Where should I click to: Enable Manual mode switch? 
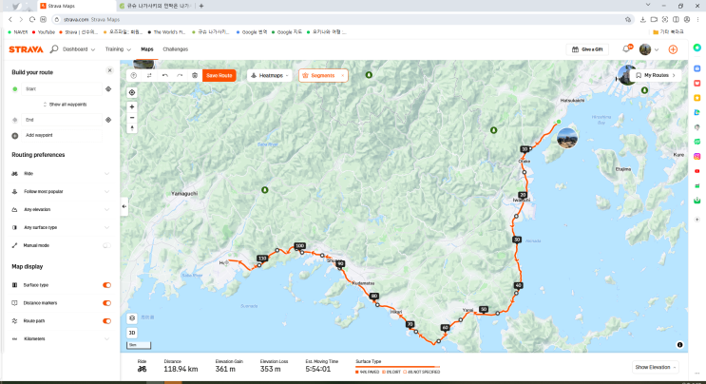pyautogui.click(x=106, y=245)
